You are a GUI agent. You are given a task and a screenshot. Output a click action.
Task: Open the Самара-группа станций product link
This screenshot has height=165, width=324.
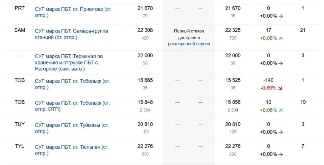[71, 34]
